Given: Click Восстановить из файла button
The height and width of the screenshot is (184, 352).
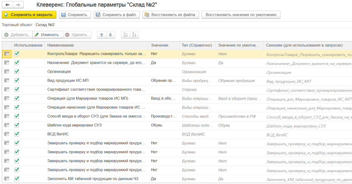Looking at the screenshot, I should pos(170,15).
